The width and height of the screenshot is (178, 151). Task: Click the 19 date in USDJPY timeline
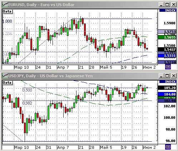click(124, 147)
